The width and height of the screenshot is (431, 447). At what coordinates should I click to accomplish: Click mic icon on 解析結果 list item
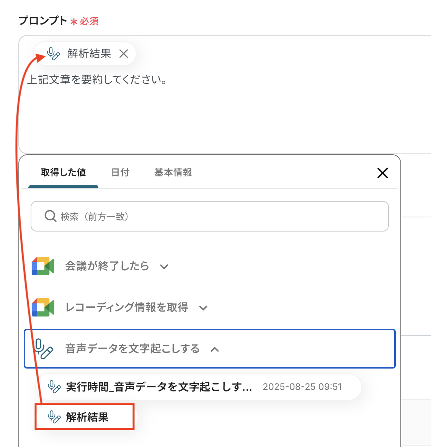point(54,417)
